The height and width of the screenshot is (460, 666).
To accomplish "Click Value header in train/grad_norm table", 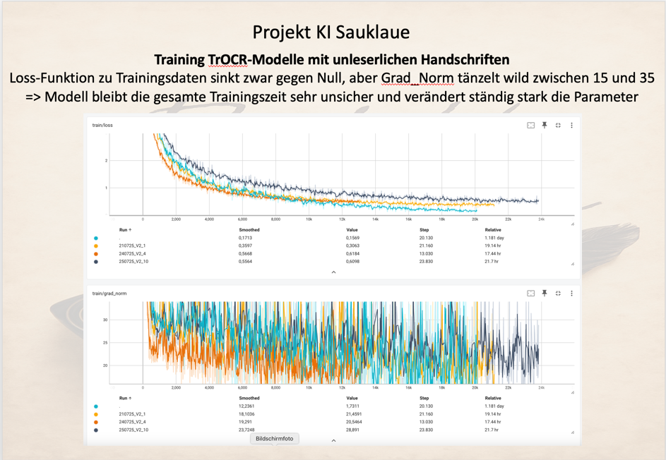I will click(x=352, y=398).
